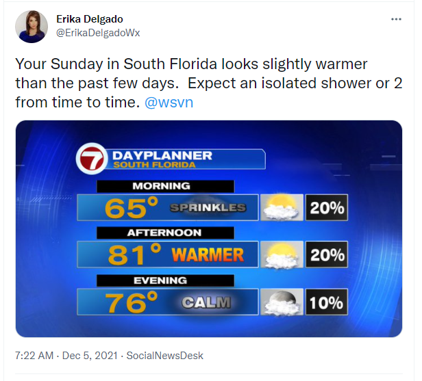Viewport: 422px width, 381px height.
Task: Open the @wsvn mention link
Action: [169, 103]
